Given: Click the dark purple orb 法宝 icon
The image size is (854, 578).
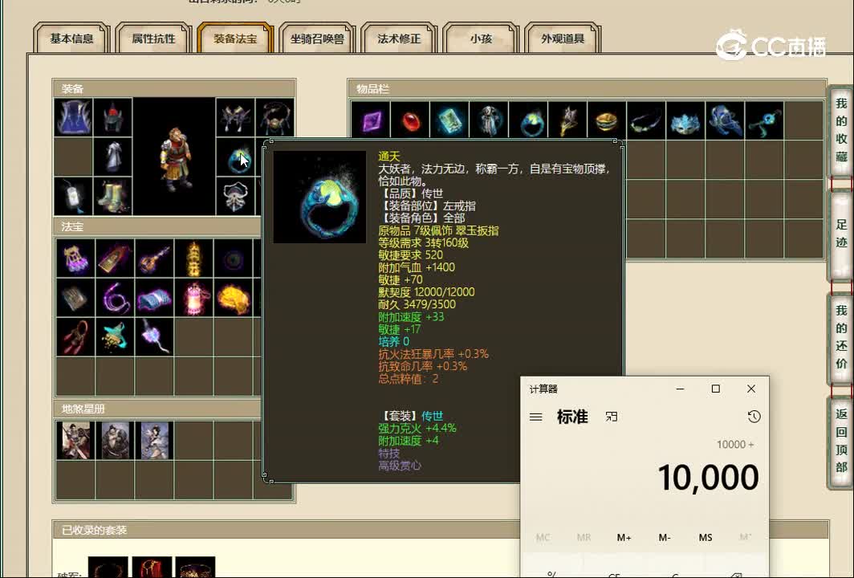Looking at the screenshot, I should coord(233,258).
